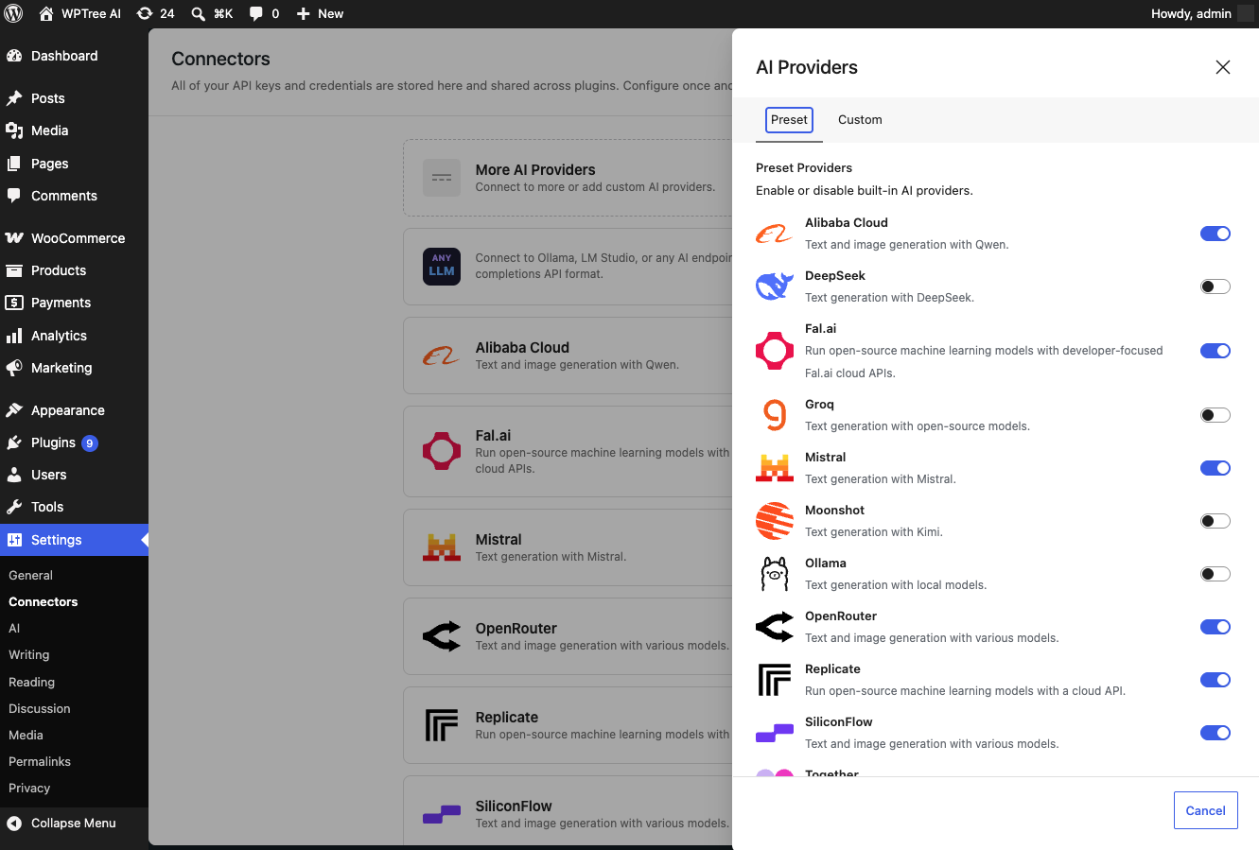Open General under Settings
The image size is (1259, 850).
30,575
